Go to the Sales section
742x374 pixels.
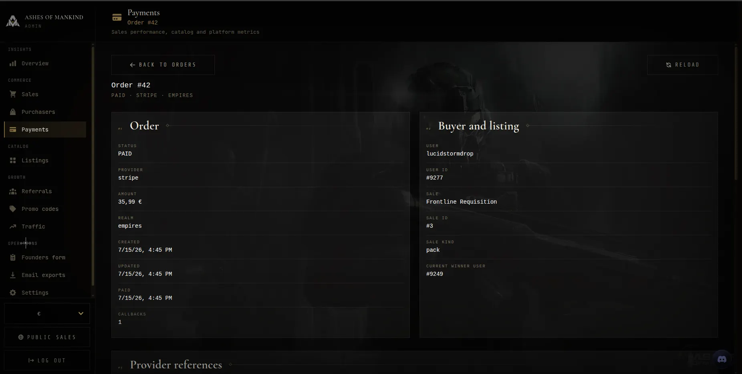(x=45, y=94)
